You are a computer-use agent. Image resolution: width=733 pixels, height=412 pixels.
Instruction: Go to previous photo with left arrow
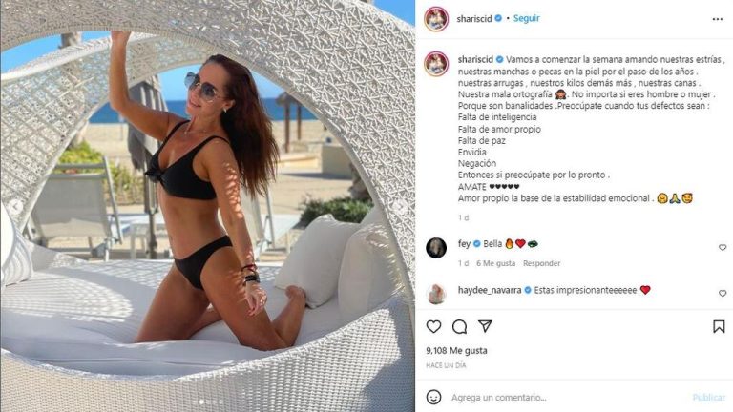tap(15, 206)
